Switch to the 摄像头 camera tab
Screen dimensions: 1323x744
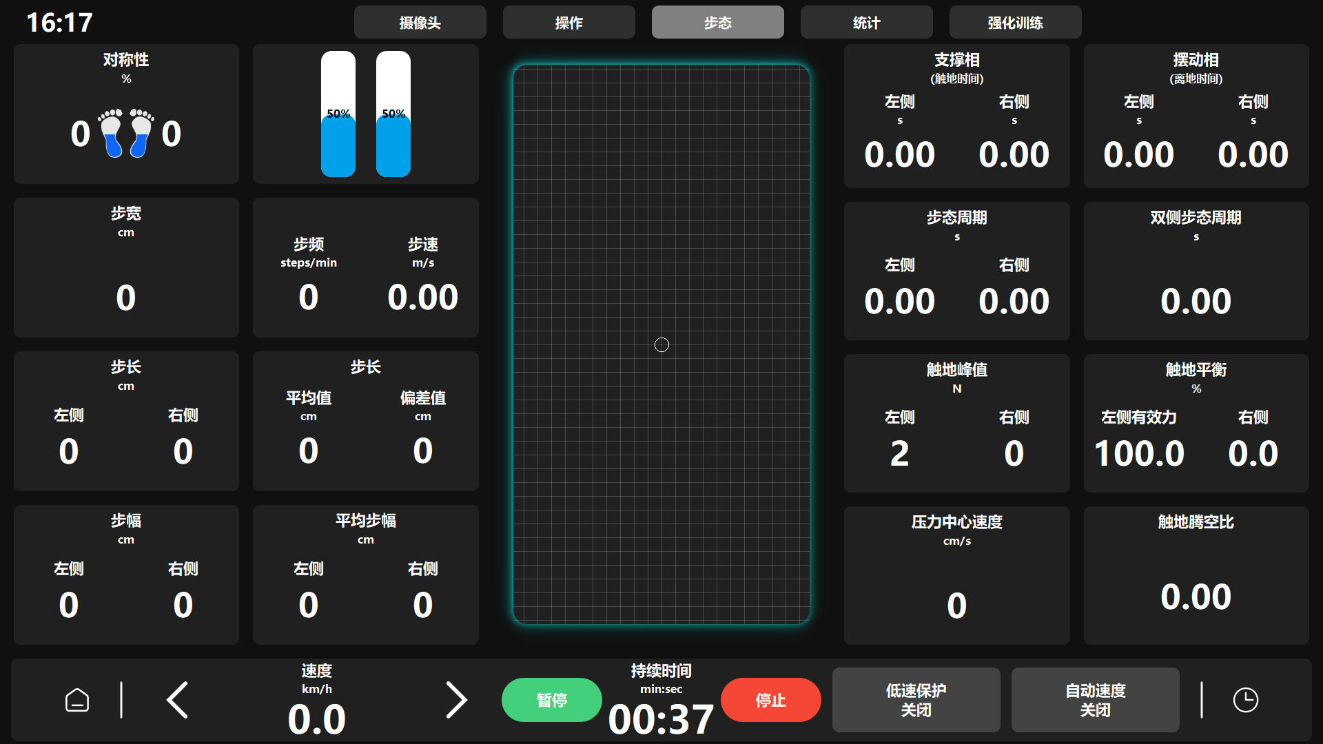click(420, 23)
